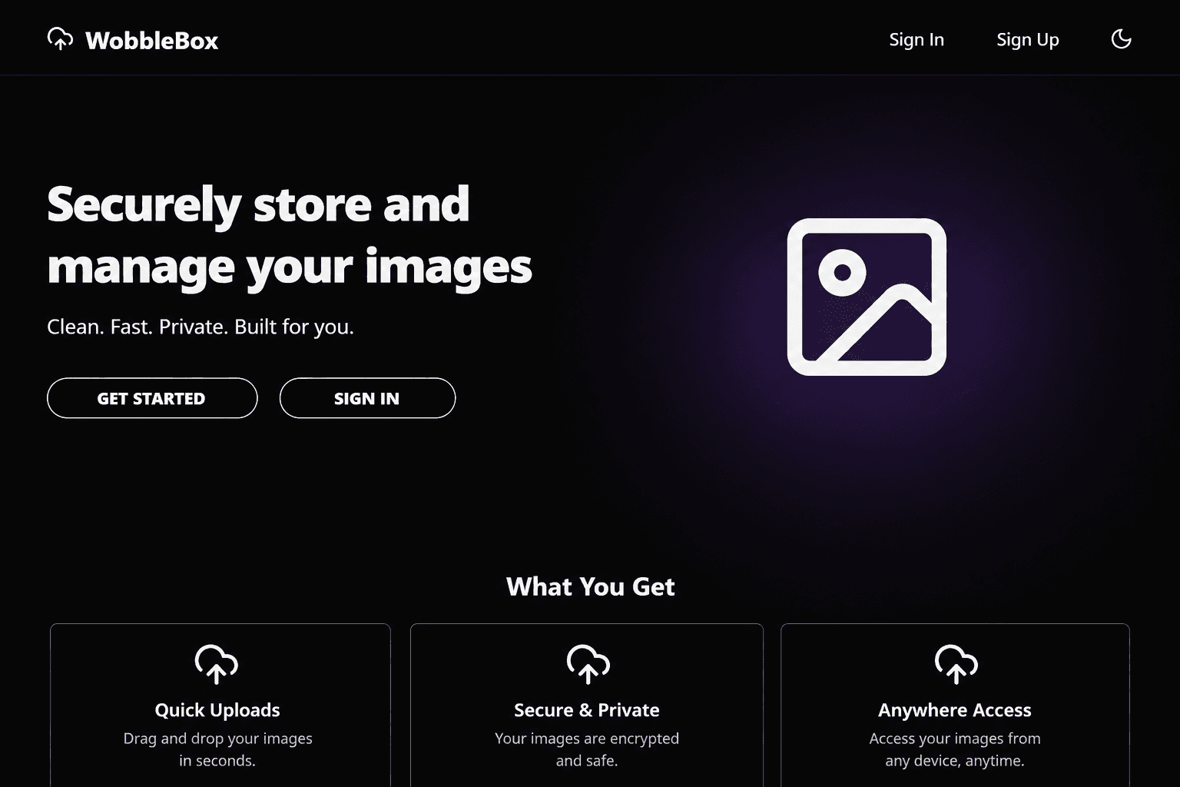
Task: Click the What You Get heading
Action: coord(590,586)
